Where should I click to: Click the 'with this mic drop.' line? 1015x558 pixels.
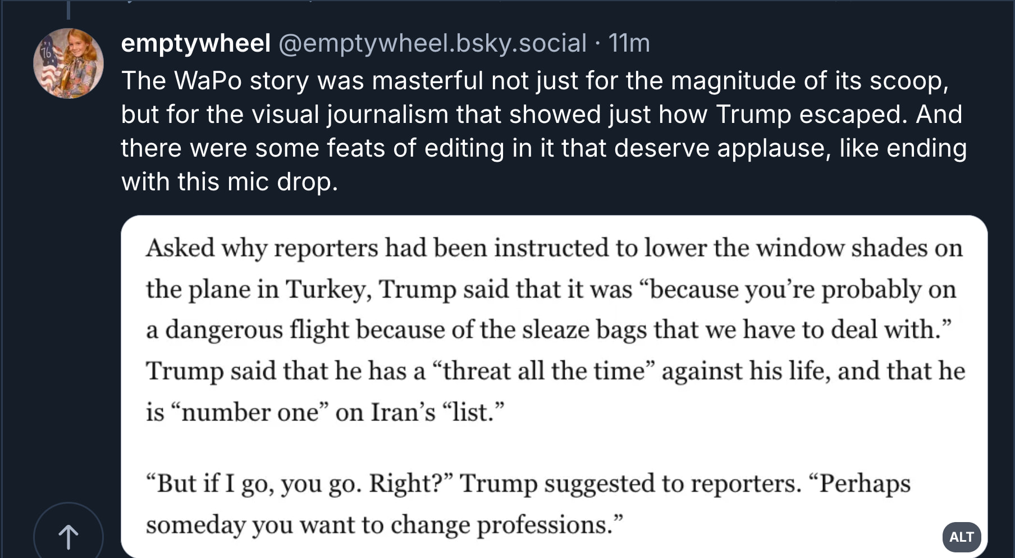[x=230, y=181]
